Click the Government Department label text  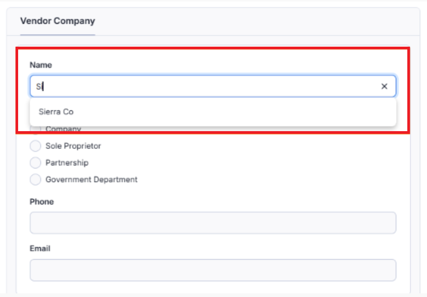91,180
